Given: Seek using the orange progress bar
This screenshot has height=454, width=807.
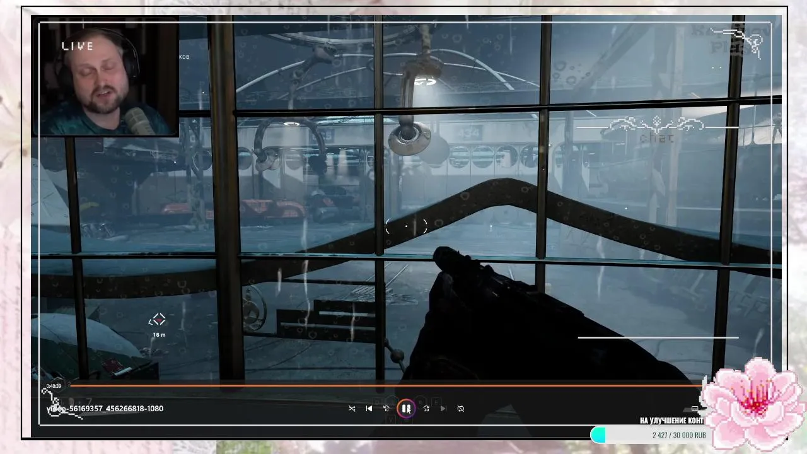Looking at the screenshot, I should coord(386,385).
